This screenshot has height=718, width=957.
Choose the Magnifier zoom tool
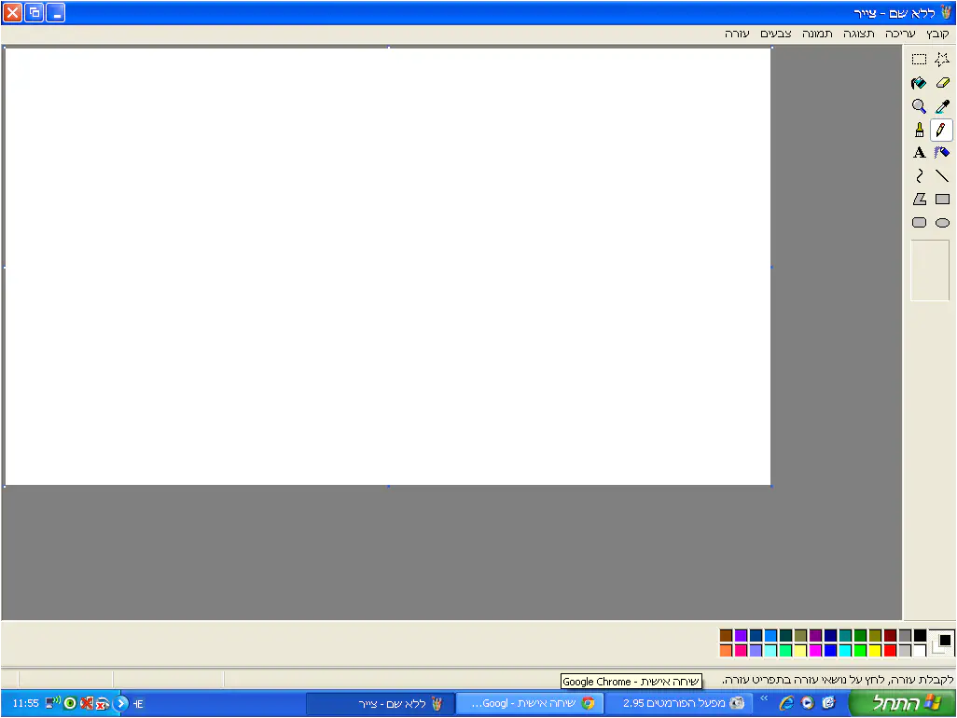coord(919,106)
